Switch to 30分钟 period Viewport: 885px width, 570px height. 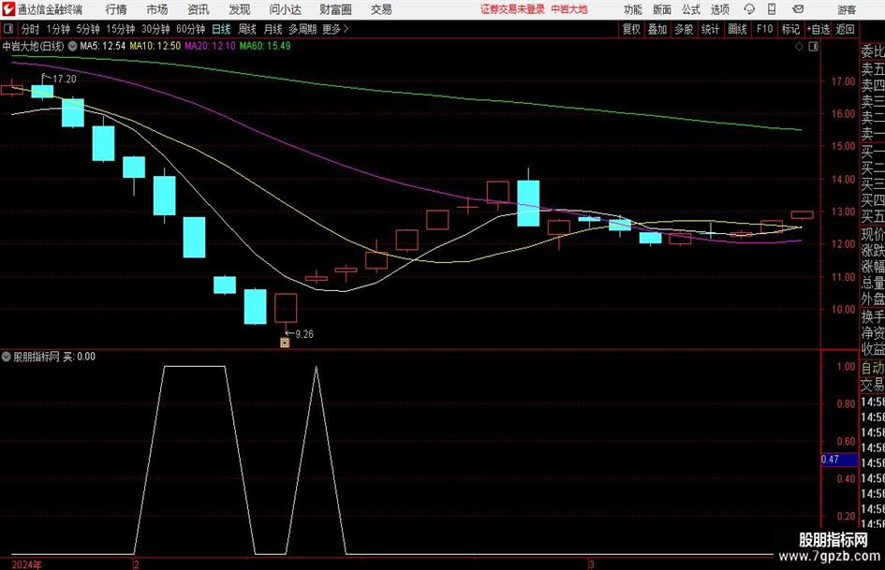point(155,29)
